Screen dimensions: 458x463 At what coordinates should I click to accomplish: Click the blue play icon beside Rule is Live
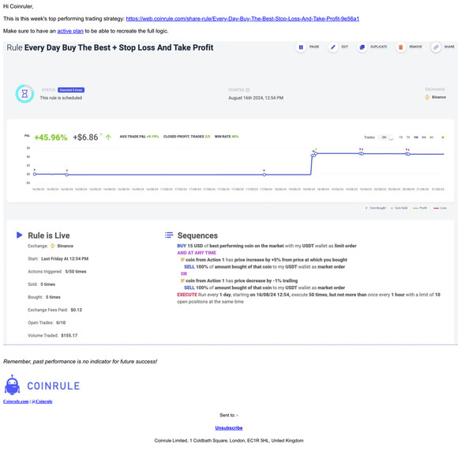20,235
